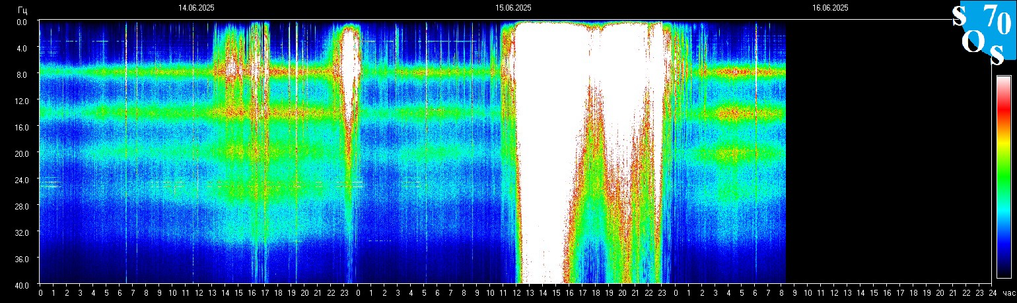The image size is (1017, 303).
Task: Click the large white saturated burst in spectrogram
Action: click(x=588, y=151)
